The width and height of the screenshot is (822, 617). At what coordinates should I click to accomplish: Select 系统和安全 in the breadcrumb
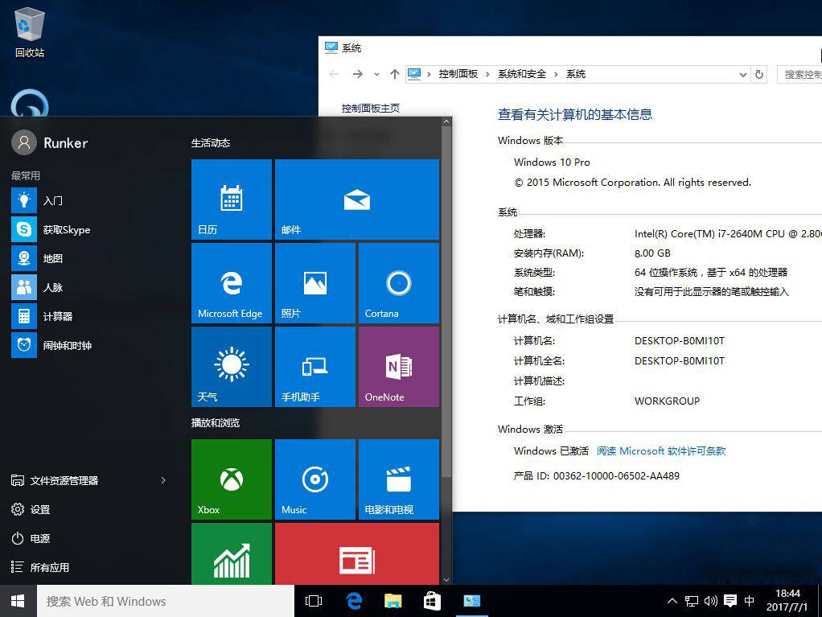click(x=522, y=74)
